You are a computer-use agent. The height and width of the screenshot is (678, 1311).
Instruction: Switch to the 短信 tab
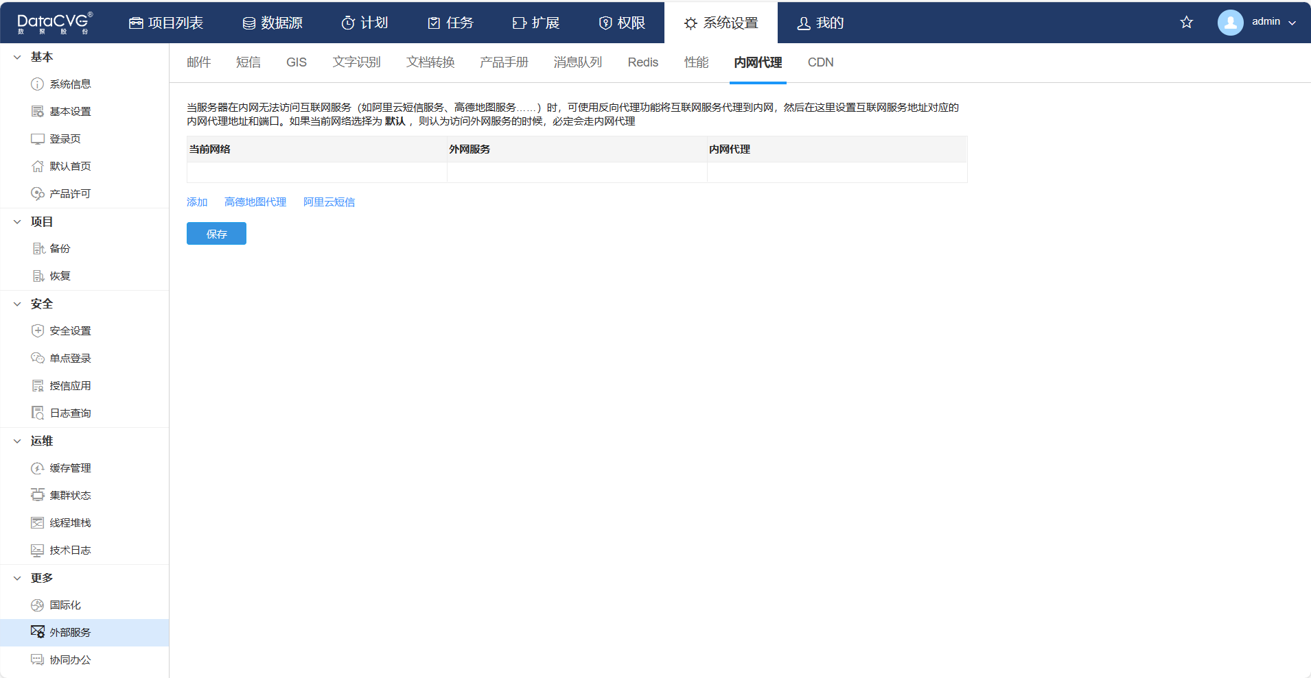[x=248, y=62]
